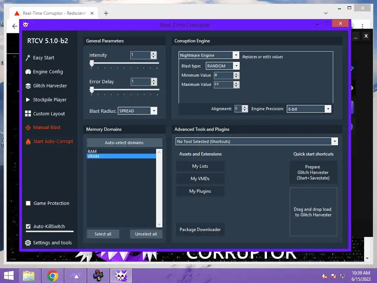This screenshot has width=377, height=283.
Task: Open a new browser tab
Action: [106, 13]
